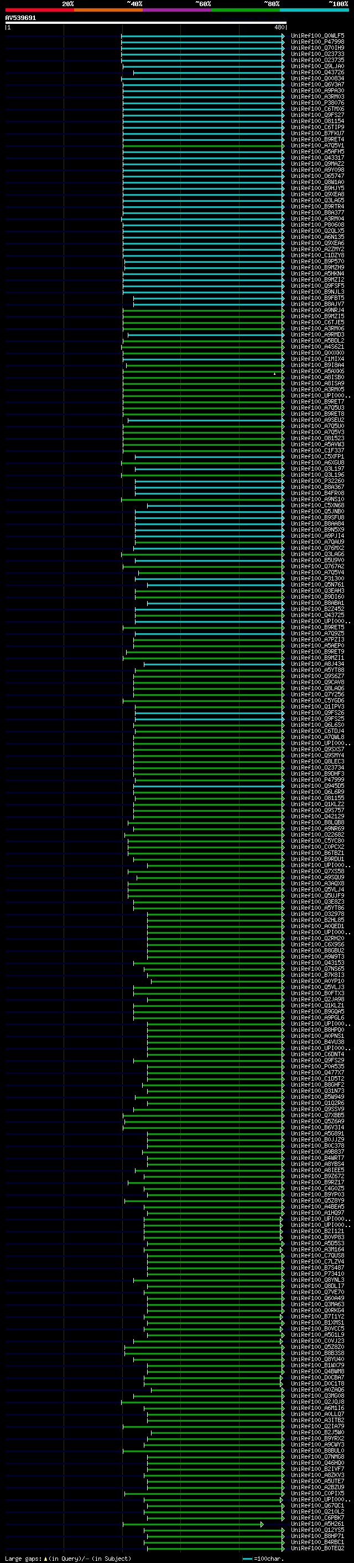This screenshot has height=1563, width=354.
Task: Open hit UniRef100_C5XFP1
Action: click(x=317, y=456)
